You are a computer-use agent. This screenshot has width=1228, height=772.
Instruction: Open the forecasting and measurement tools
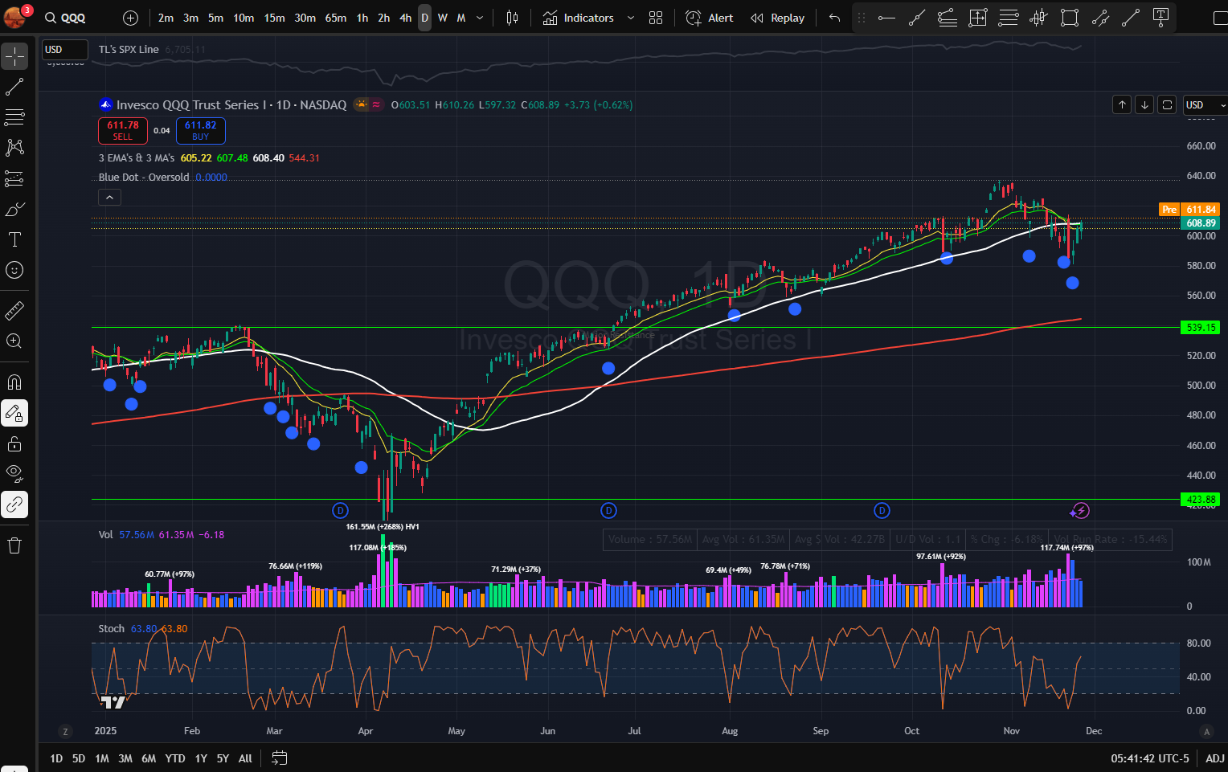pos(14,178)
